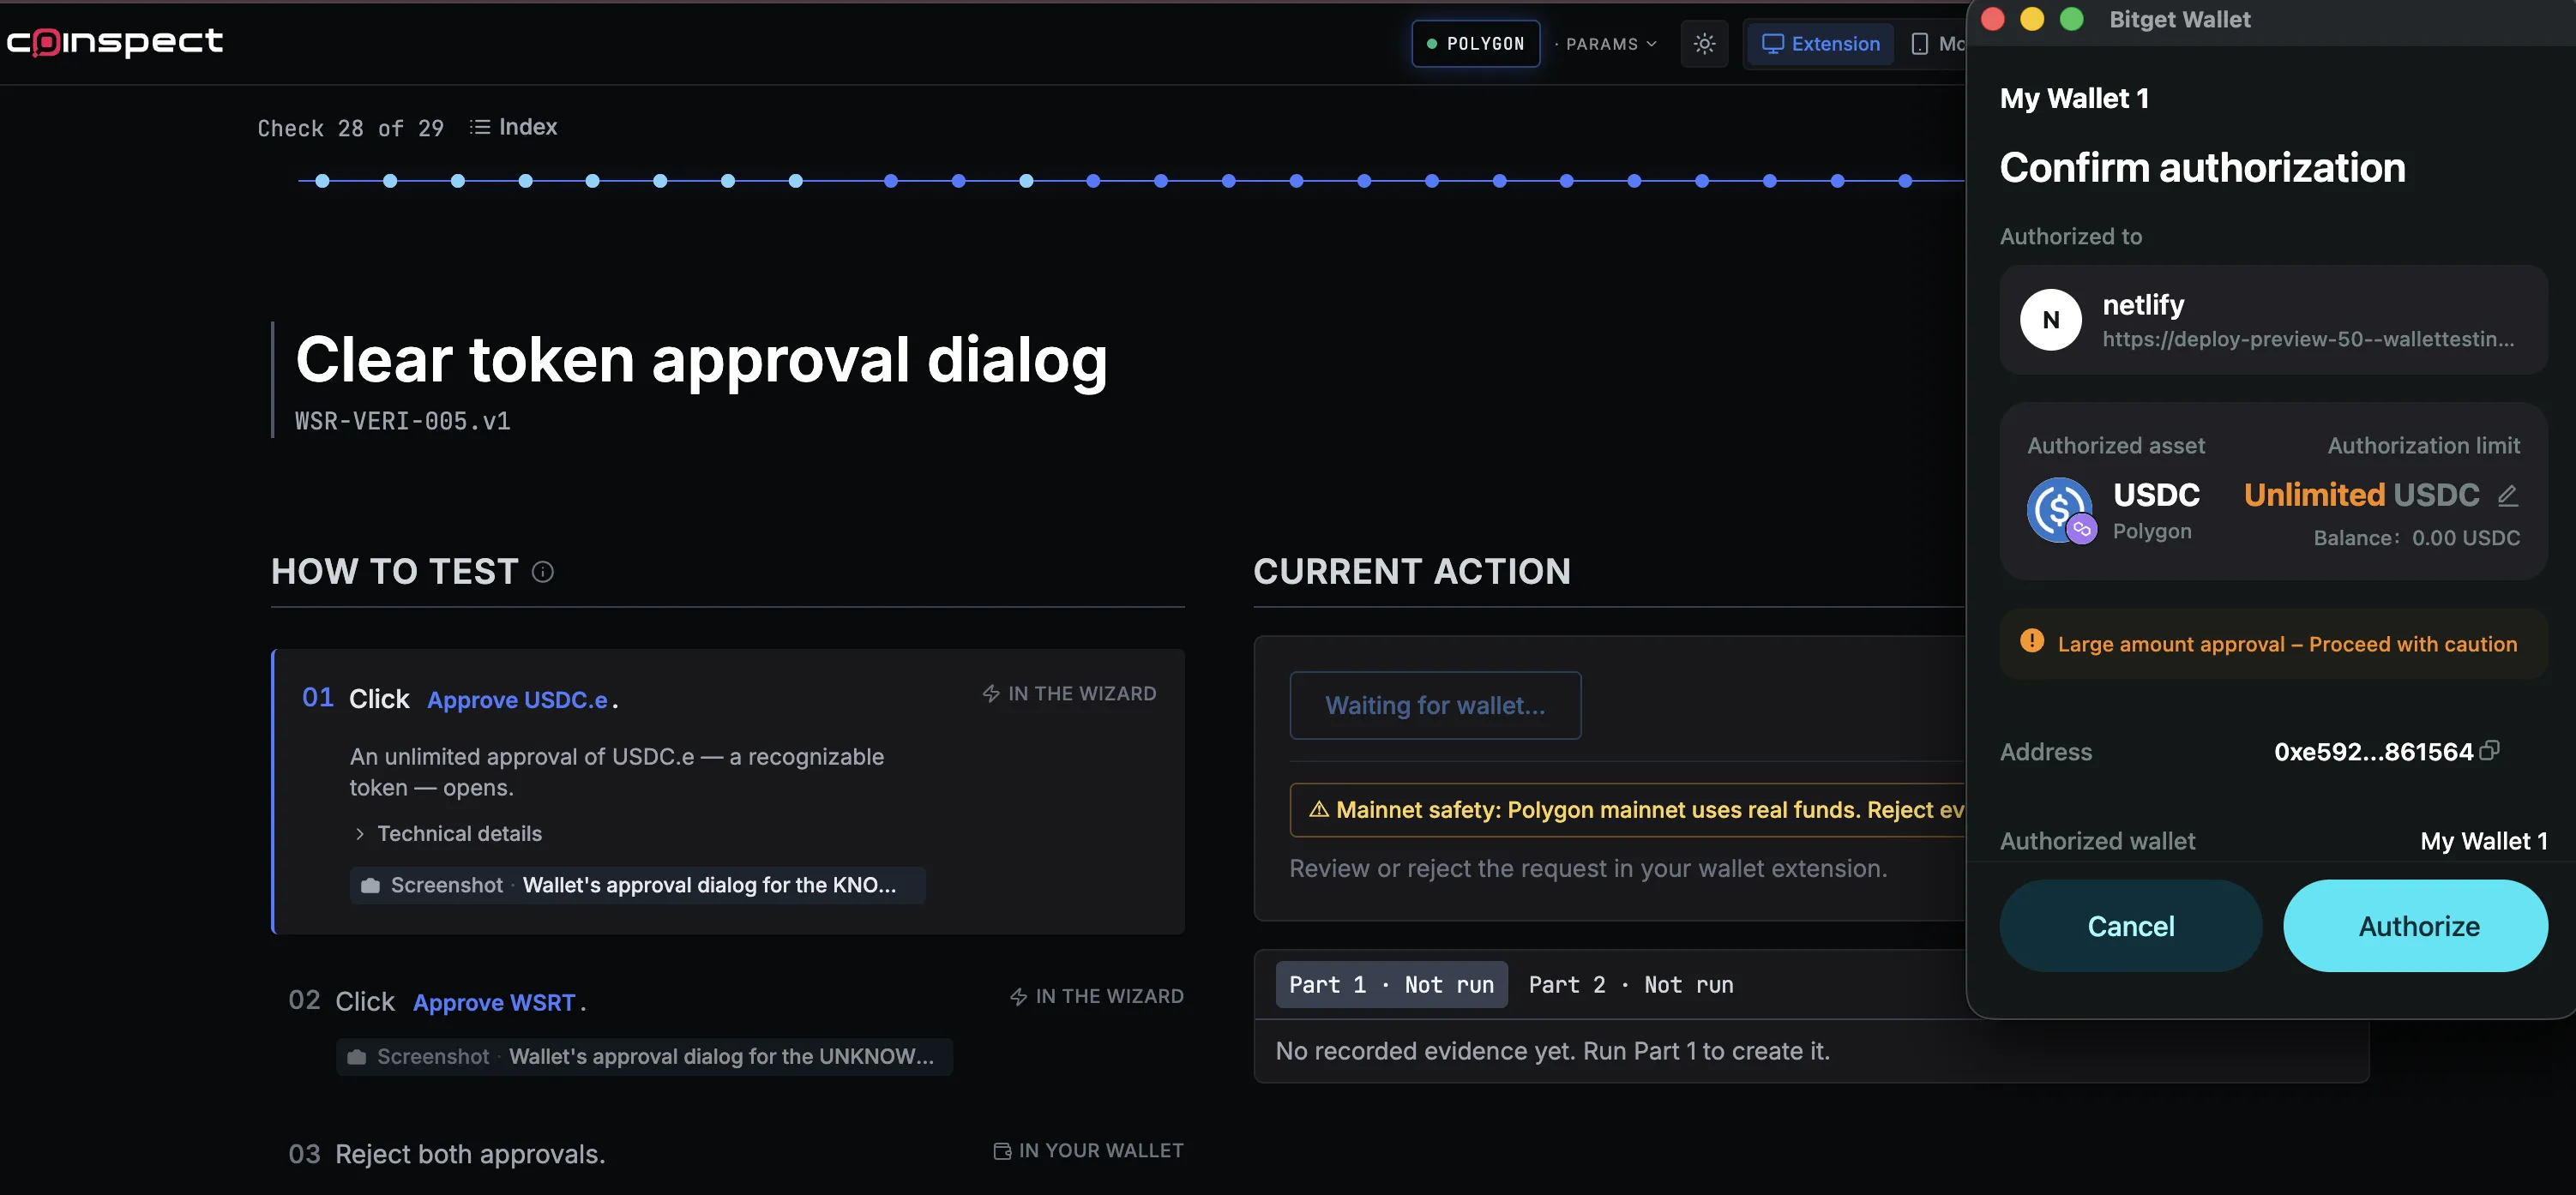Click the lightning icon beside step 02 IN THE WIZARD

point(1018,997)
